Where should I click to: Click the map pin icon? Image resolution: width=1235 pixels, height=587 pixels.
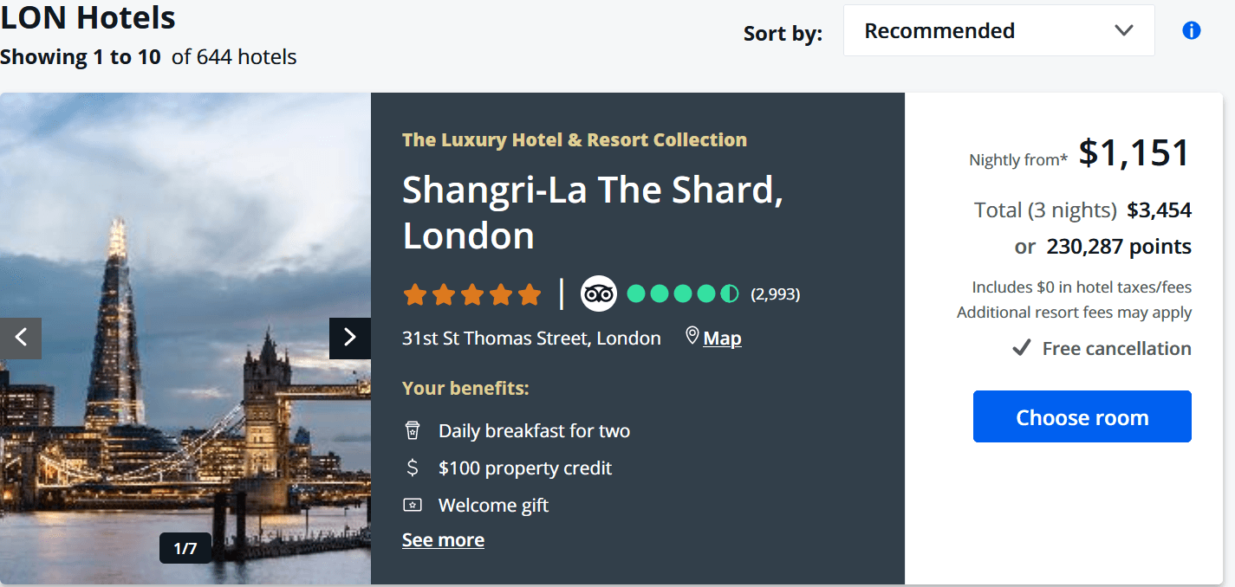coord(692,336)
